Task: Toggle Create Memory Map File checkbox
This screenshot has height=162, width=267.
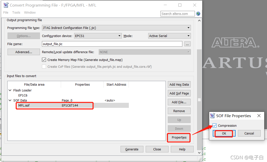Action: 44,60
